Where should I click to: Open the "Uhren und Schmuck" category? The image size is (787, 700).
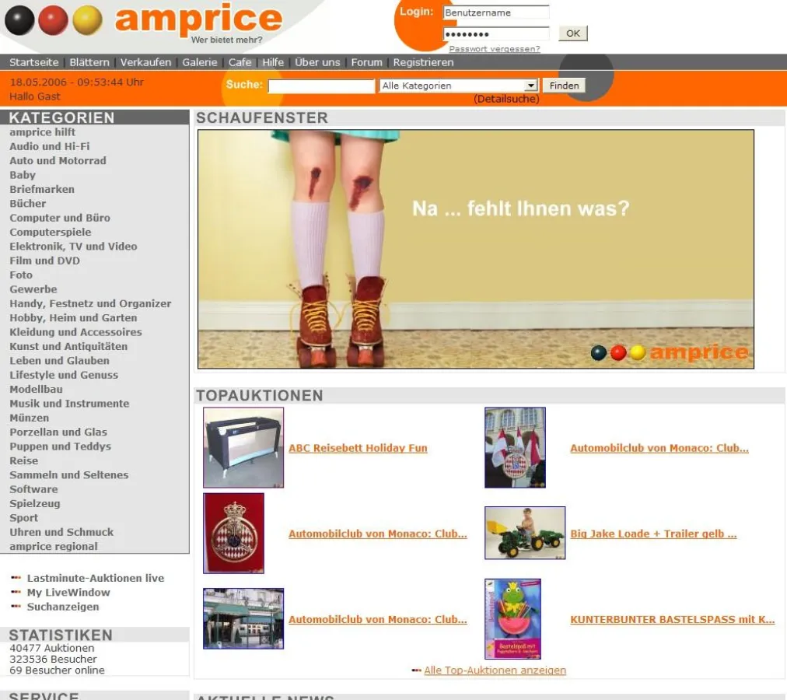pyautogui.click(x=61, y=532)
